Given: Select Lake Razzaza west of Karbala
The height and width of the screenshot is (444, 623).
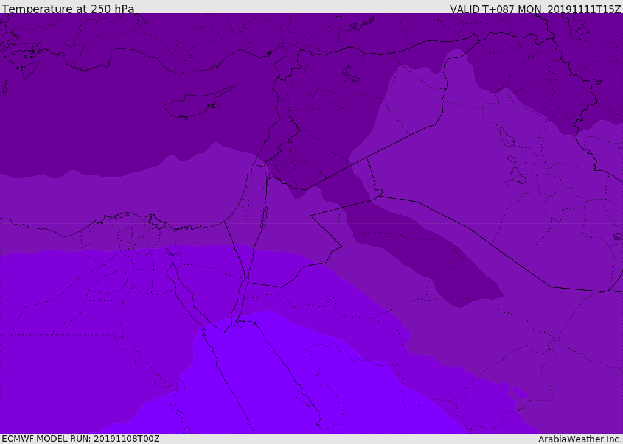Looking at the screenshot, I should (518, 175).
